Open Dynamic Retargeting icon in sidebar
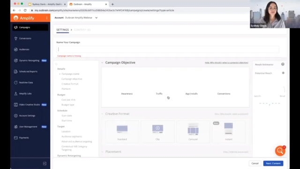The image size is (300, 169). pyautogui.click(x=15, y=61)
